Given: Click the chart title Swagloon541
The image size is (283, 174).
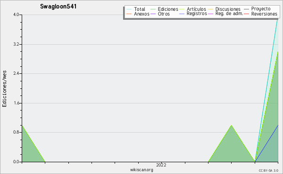Looking at the screenshot, I should 58,7.
